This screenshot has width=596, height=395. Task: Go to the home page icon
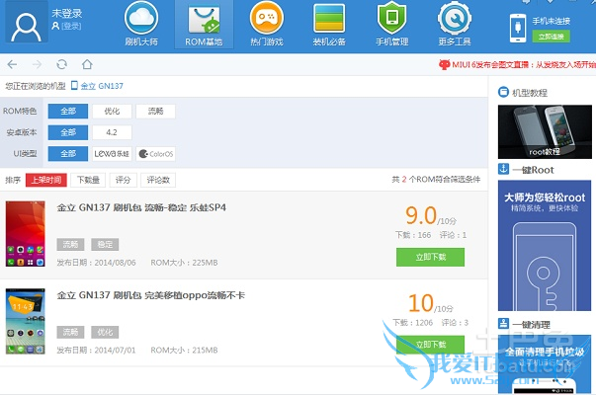[x=87, y=64]
